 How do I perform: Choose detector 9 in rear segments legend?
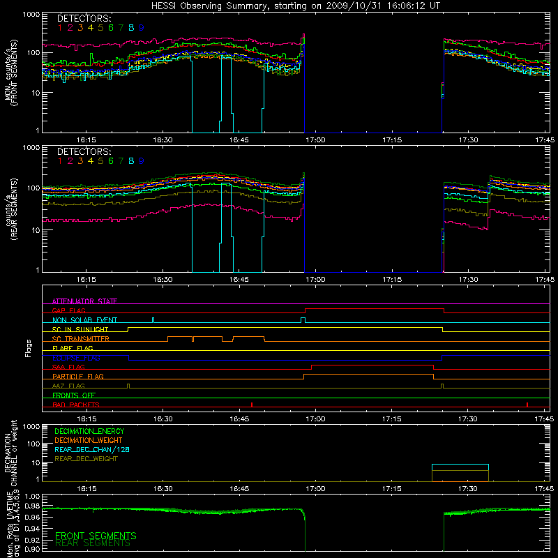(142, 161)
